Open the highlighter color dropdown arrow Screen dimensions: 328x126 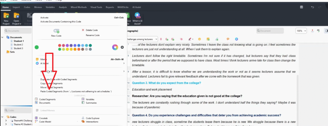[193, 39]
